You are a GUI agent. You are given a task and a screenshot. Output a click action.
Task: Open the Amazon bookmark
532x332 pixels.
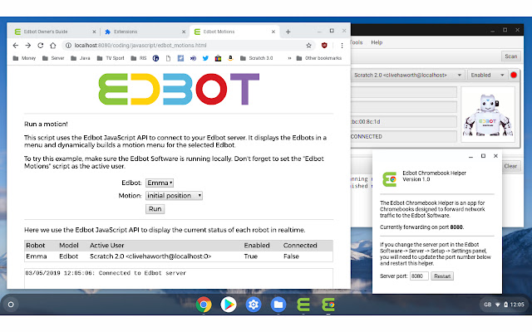(x=230, y=58)
